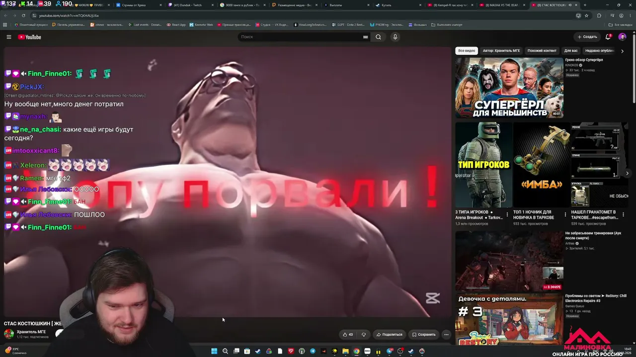Open Windows Start menu

[x=214, y=351]
